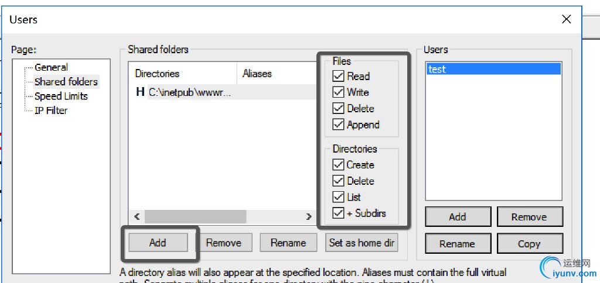The image size is (600, 283).
Task: Close the Users dialog window
Action: coord(567,19)
